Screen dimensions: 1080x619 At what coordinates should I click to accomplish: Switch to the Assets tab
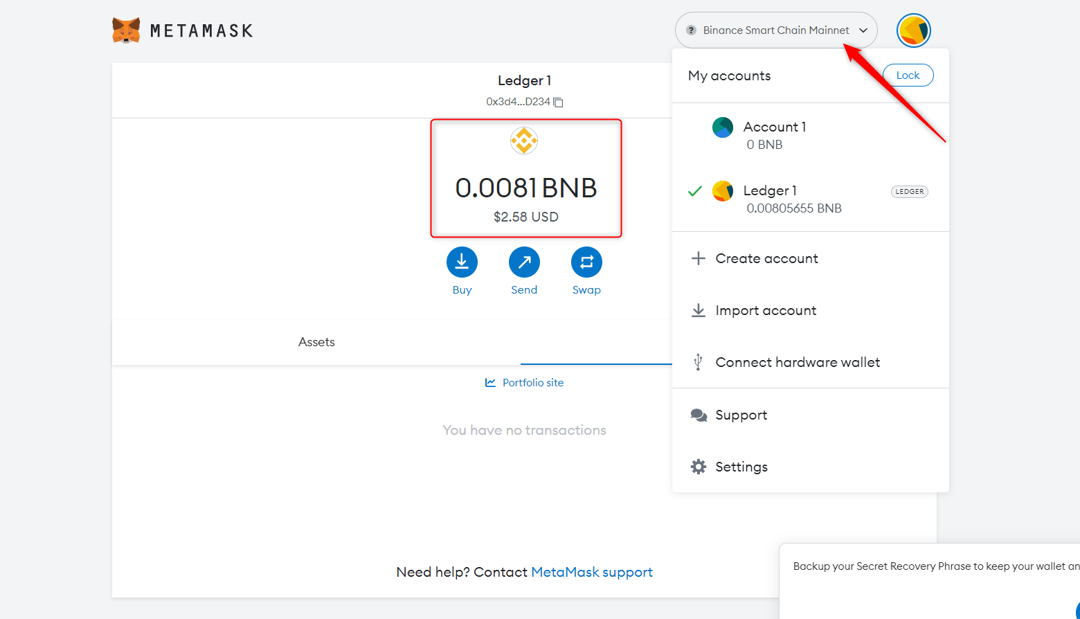316,342
